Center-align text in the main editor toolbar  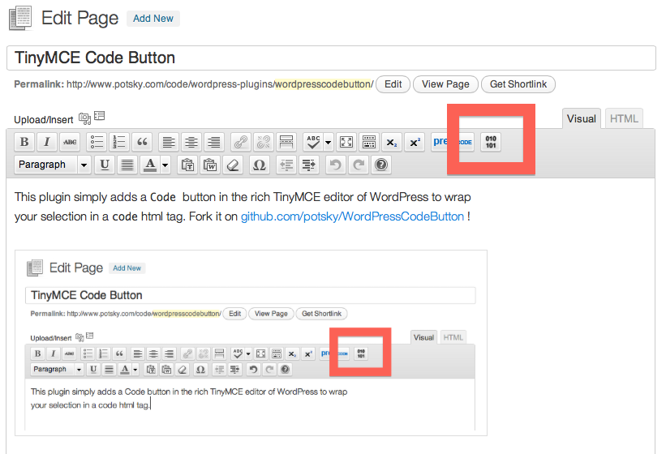tap(191, 142)
